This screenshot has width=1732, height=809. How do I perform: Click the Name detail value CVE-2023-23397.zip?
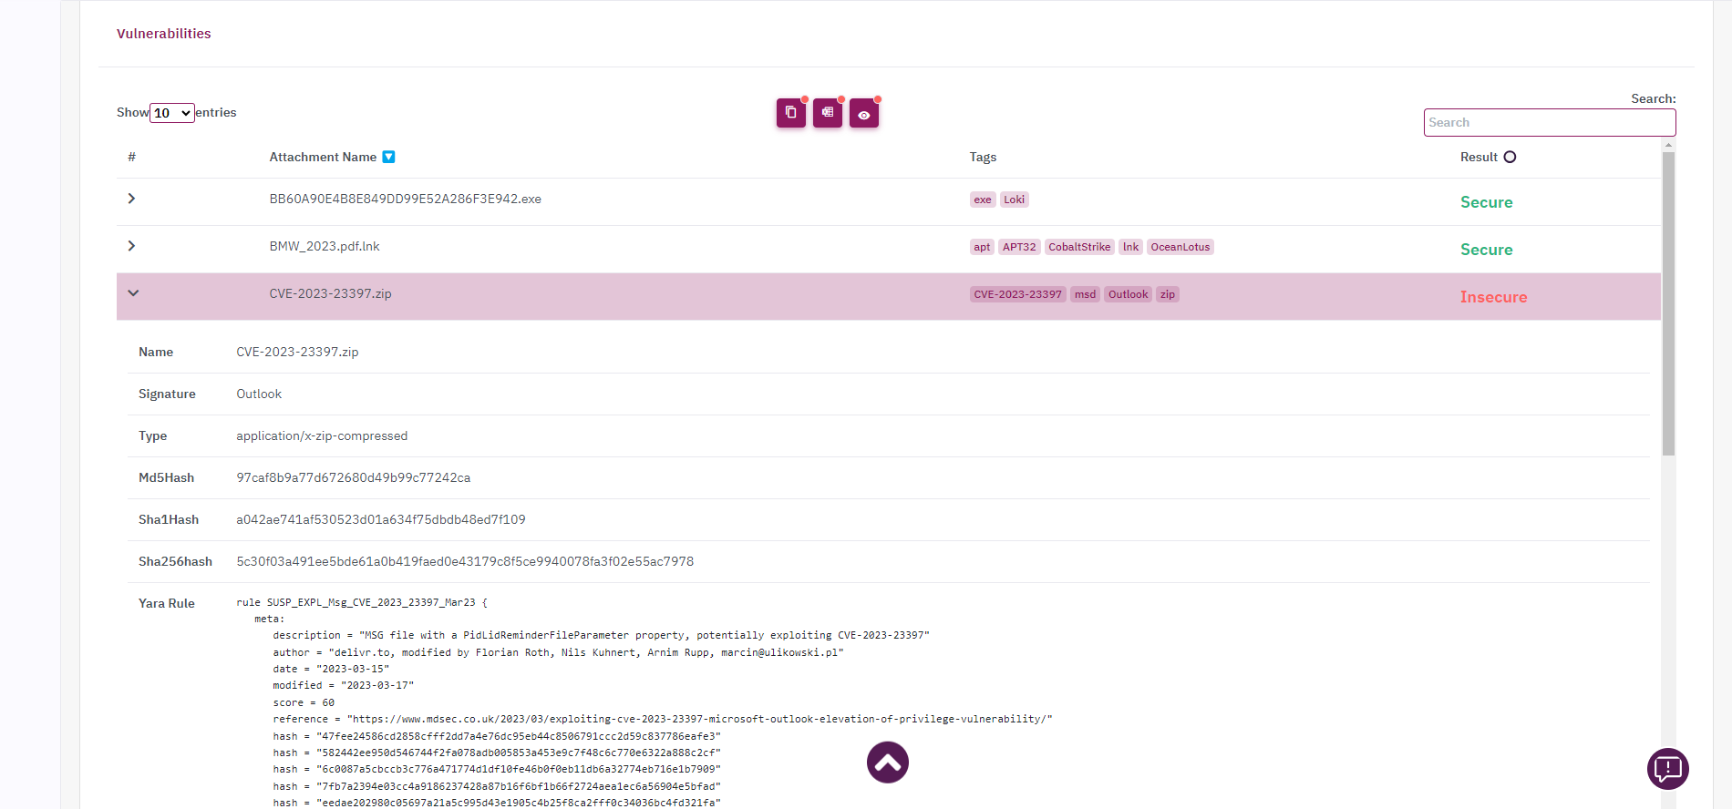(x=297, y=352)
